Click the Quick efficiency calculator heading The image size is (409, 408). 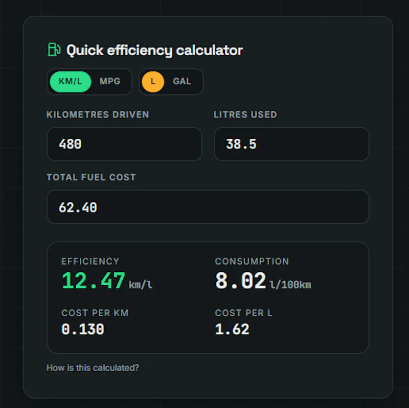coord(154,50)
